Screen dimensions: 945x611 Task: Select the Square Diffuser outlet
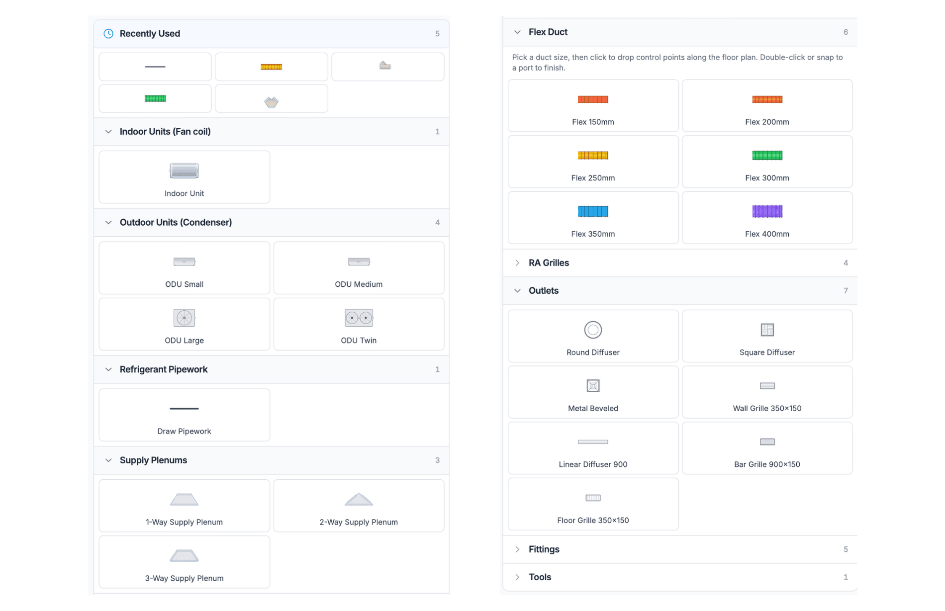pos(767,336)
